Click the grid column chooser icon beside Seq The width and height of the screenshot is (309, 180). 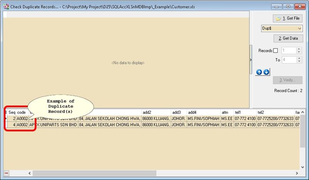tap(6, 112)
